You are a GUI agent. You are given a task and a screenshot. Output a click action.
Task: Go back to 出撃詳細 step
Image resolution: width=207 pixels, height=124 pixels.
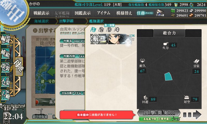(x=66, y=21)
